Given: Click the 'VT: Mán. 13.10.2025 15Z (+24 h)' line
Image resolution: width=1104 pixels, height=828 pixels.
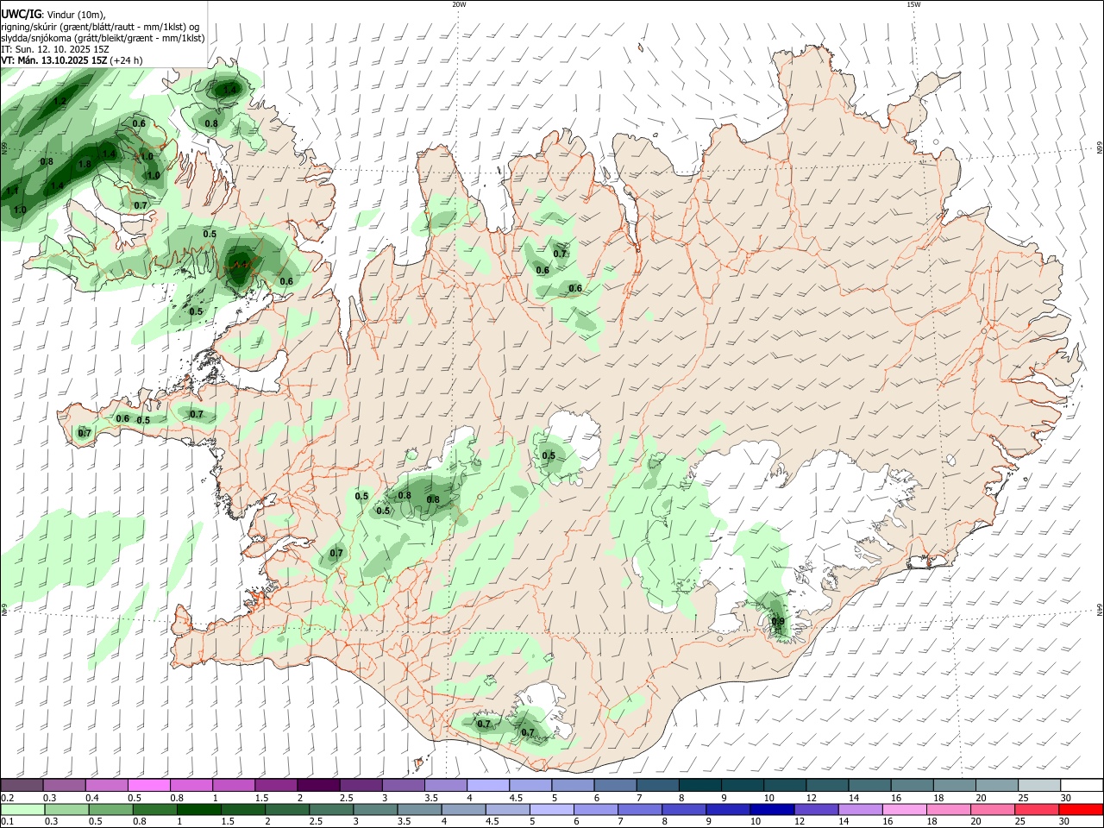Looking at the screenshot, I should 72,60.
